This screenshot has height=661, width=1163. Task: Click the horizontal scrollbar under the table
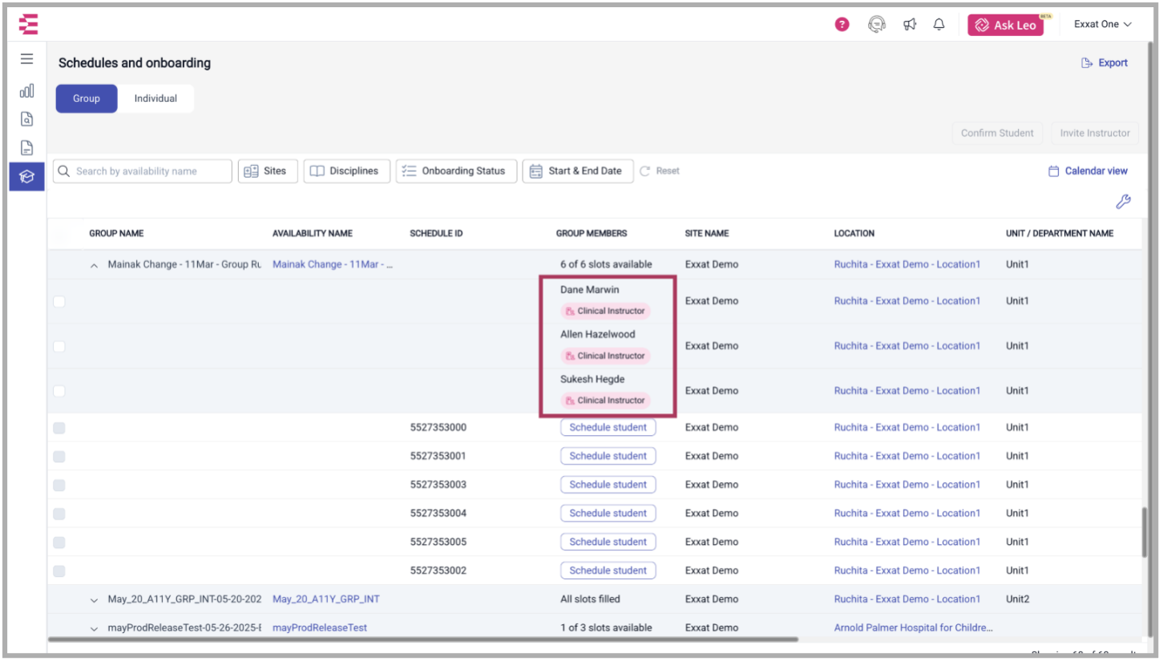click(423, 639)
